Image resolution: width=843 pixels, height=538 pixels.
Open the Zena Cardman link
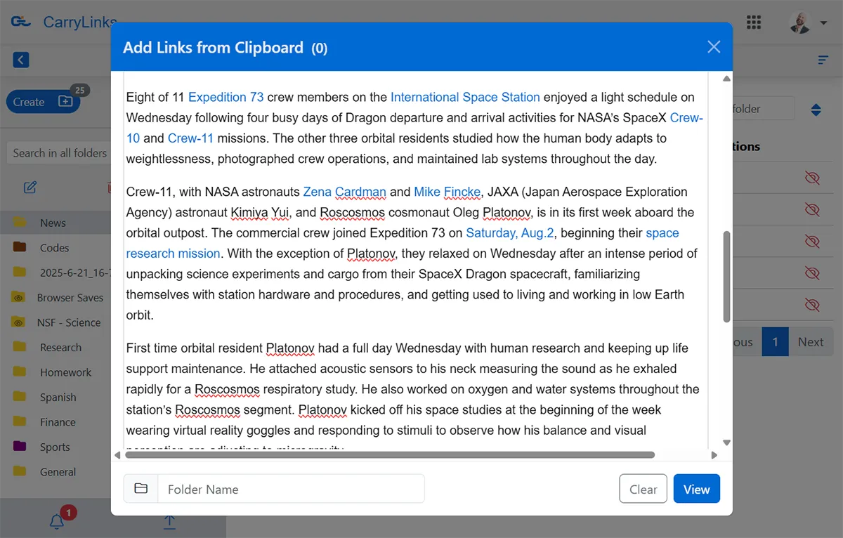pos(344,192)
